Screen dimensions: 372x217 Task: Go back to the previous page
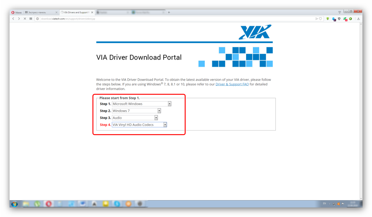(x=13, y=18)
